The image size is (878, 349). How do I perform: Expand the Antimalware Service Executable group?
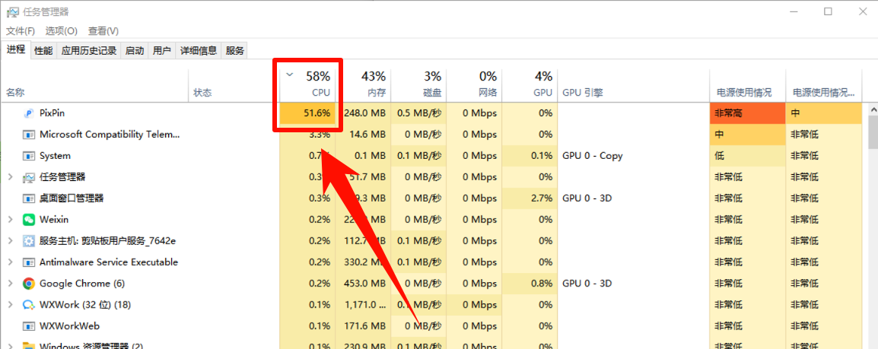pos(10,262)
